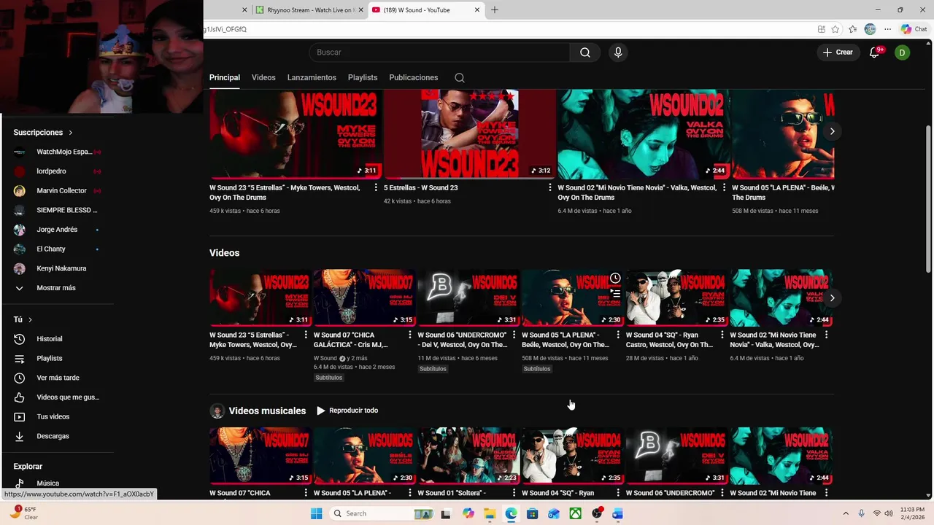Play W Sound 01 Soltera thumbnail

point(468,456)
